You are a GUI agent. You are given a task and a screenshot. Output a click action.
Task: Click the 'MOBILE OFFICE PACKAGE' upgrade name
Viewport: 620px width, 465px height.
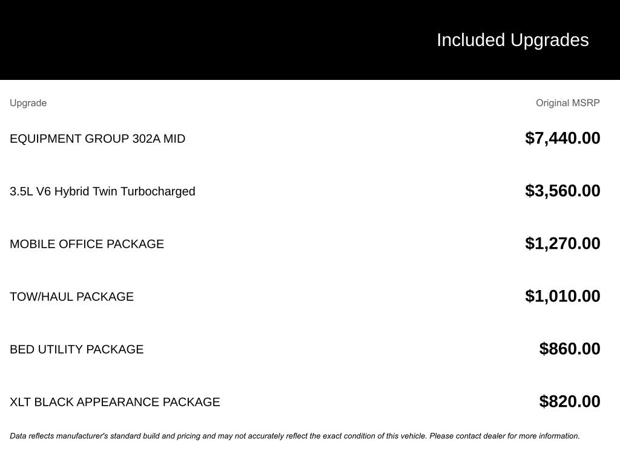pos(87,244)
